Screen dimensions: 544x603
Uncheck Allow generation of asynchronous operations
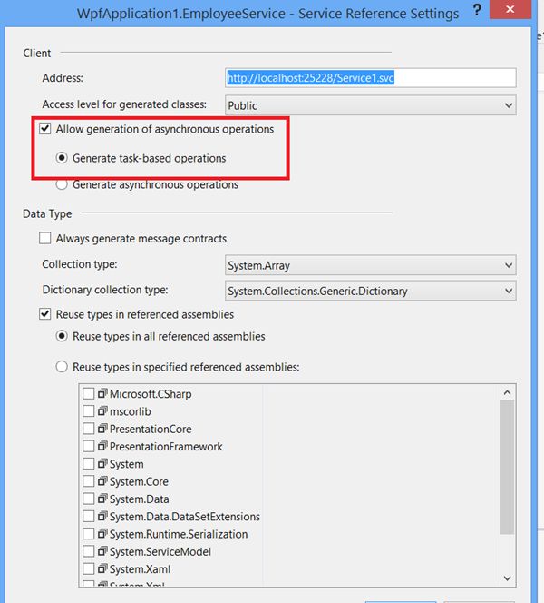[45, 130]
